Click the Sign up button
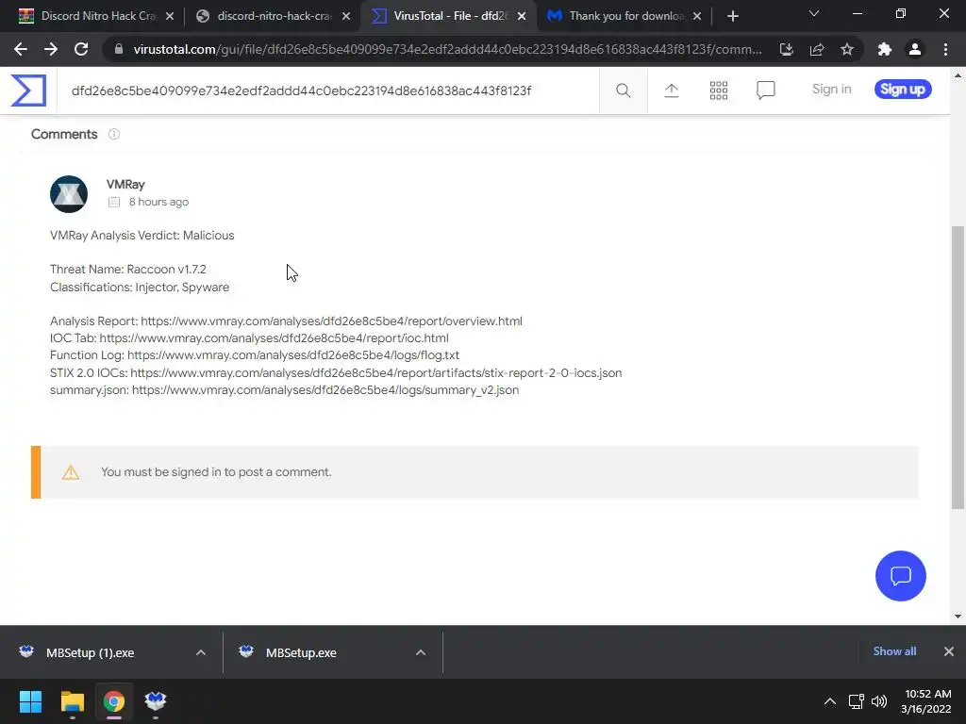This screenshot has width=966, height=724. coord(903,90)
